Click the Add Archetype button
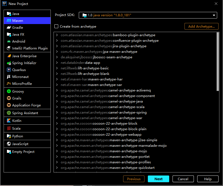Screen dimensions: 223x186 (x=201, y=26)
